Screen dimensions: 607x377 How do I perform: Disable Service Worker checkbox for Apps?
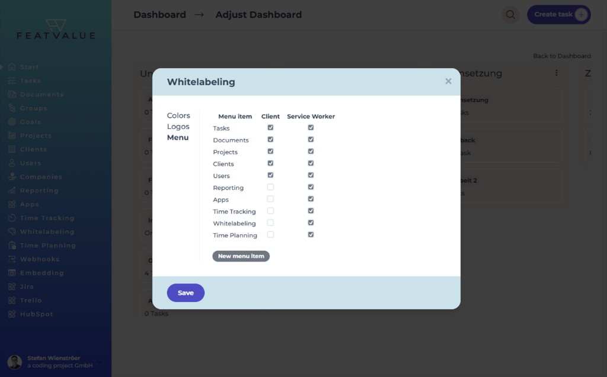(x=311, y=199)
